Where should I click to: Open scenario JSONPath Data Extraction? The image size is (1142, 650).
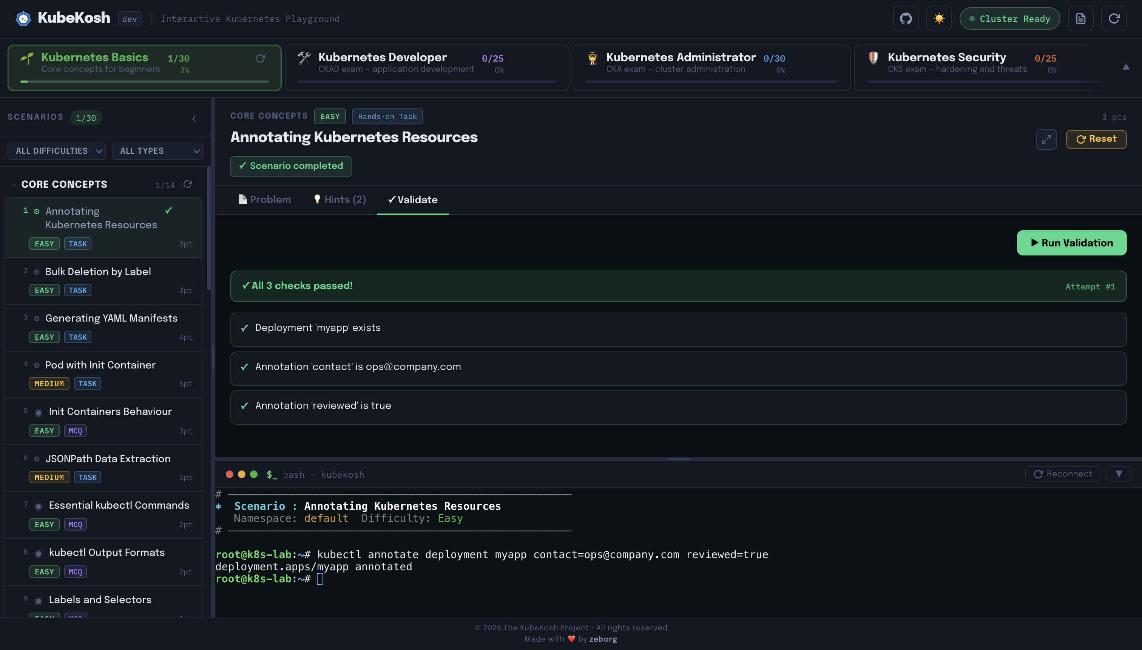point(103,468)
